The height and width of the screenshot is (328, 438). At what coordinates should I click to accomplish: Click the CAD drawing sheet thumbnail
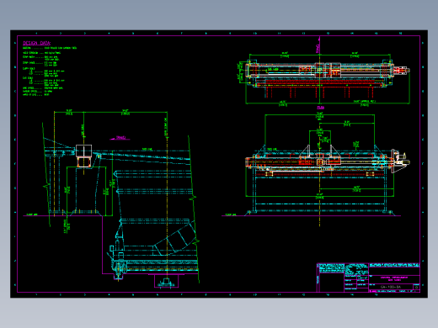(219, 164)
